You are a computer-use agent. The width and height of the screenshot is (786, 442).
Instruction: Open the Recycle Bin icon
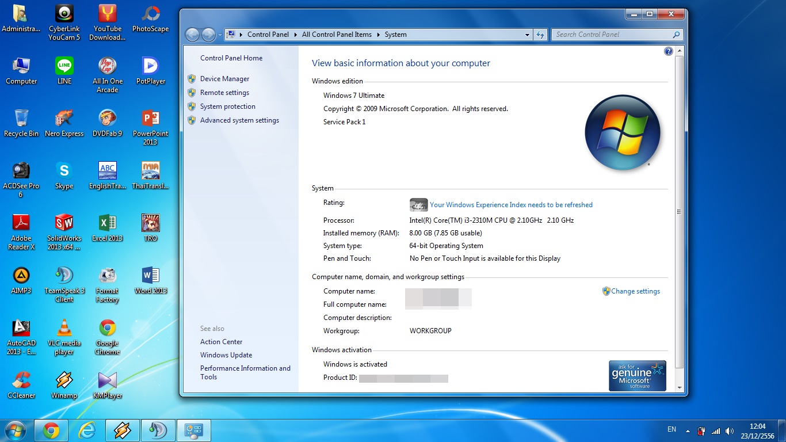(21, 119)
